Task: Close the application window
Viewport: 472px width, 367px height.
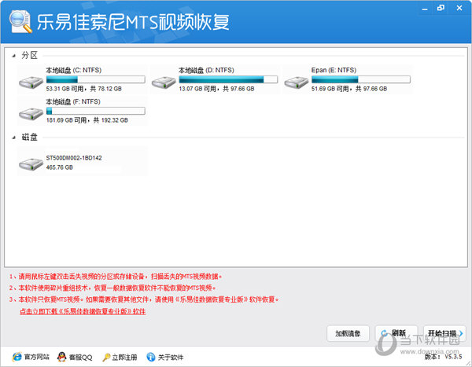Action: 459,8
